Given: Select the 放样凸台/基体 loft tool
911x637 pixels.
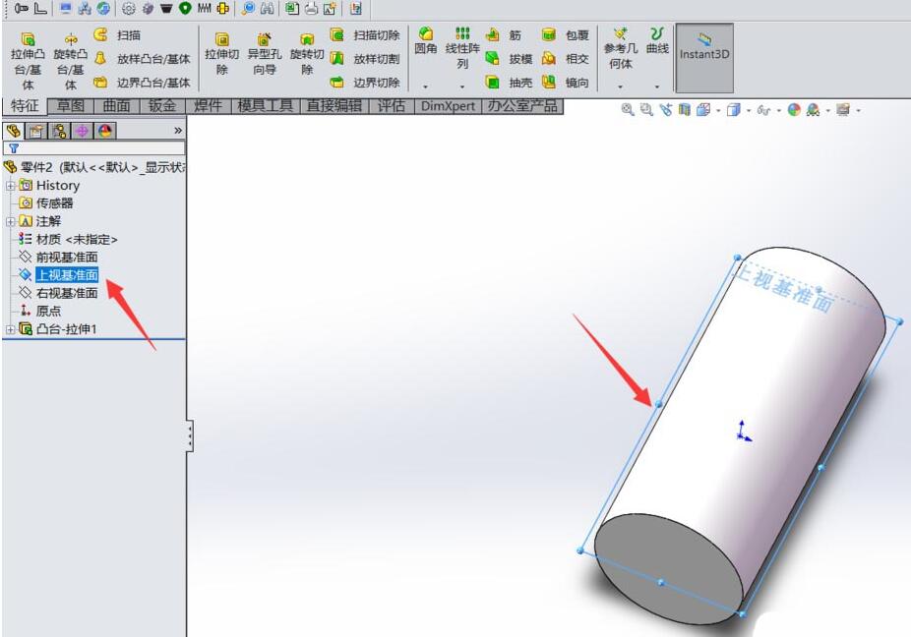Looking at the screenshot, I should (x=143, y=59).
